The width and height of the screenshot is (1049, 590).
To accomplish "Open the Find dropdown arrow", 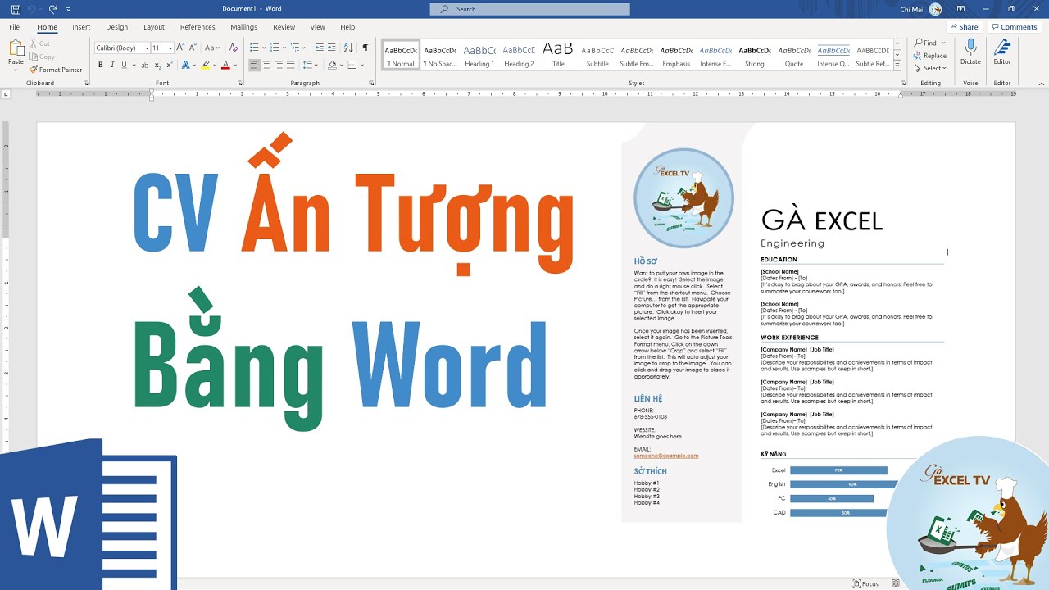I will click(x=944, y=43).
